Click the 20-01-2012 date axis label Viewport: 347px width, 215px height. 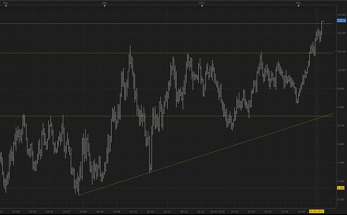pos(218,212)
